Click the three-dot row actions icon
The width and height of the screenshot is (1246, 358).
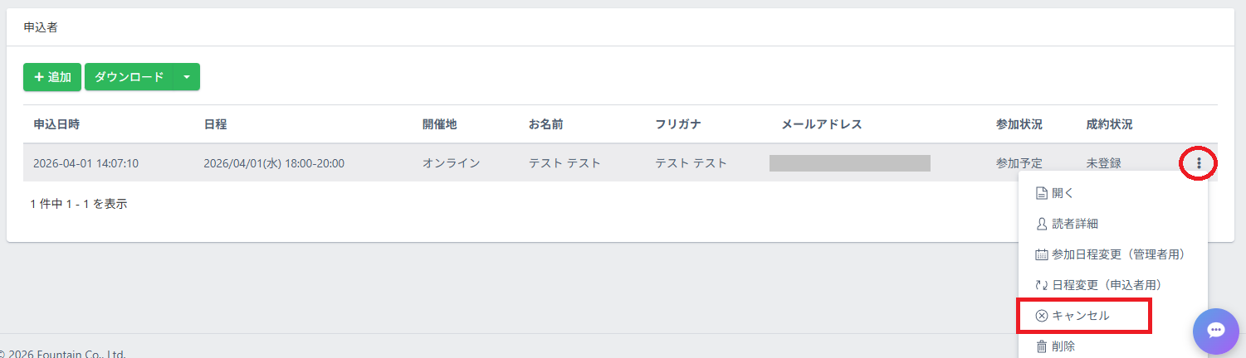click(x=1198, y=163)
